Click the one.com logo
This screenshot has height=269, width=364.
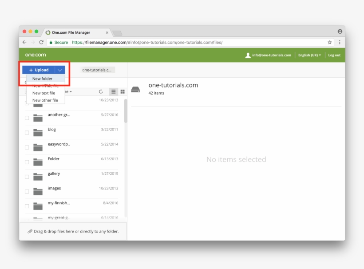click(x=36, y=55)
